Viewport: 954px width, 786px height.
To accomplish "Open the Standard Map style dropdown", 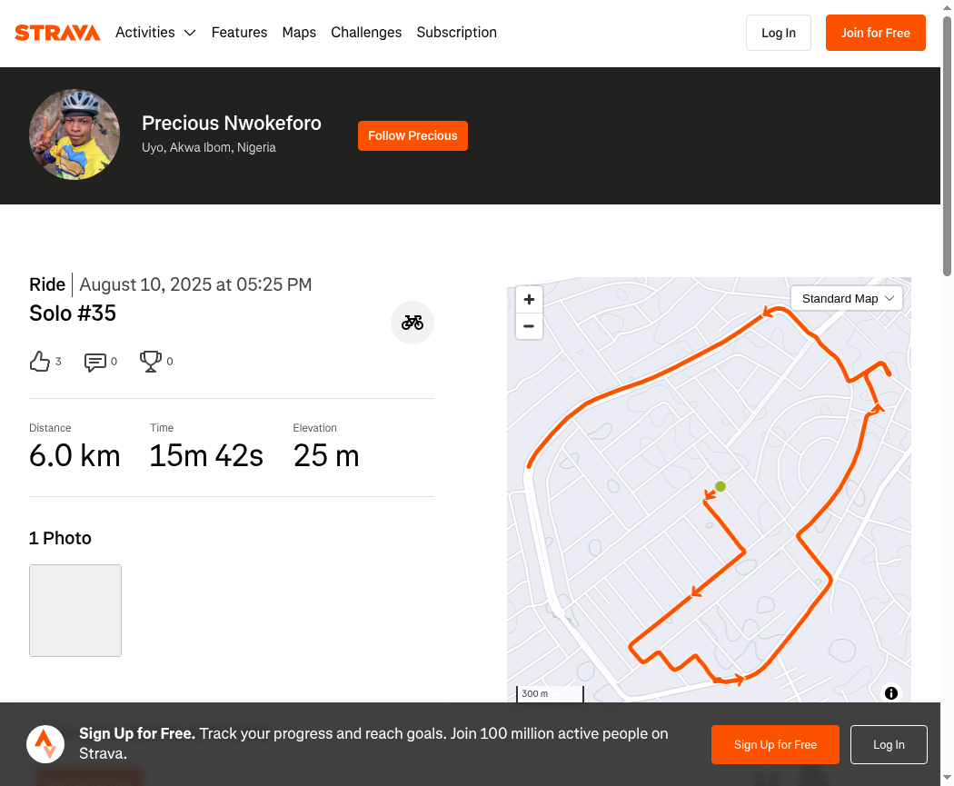I will click(x=847, y=298).
